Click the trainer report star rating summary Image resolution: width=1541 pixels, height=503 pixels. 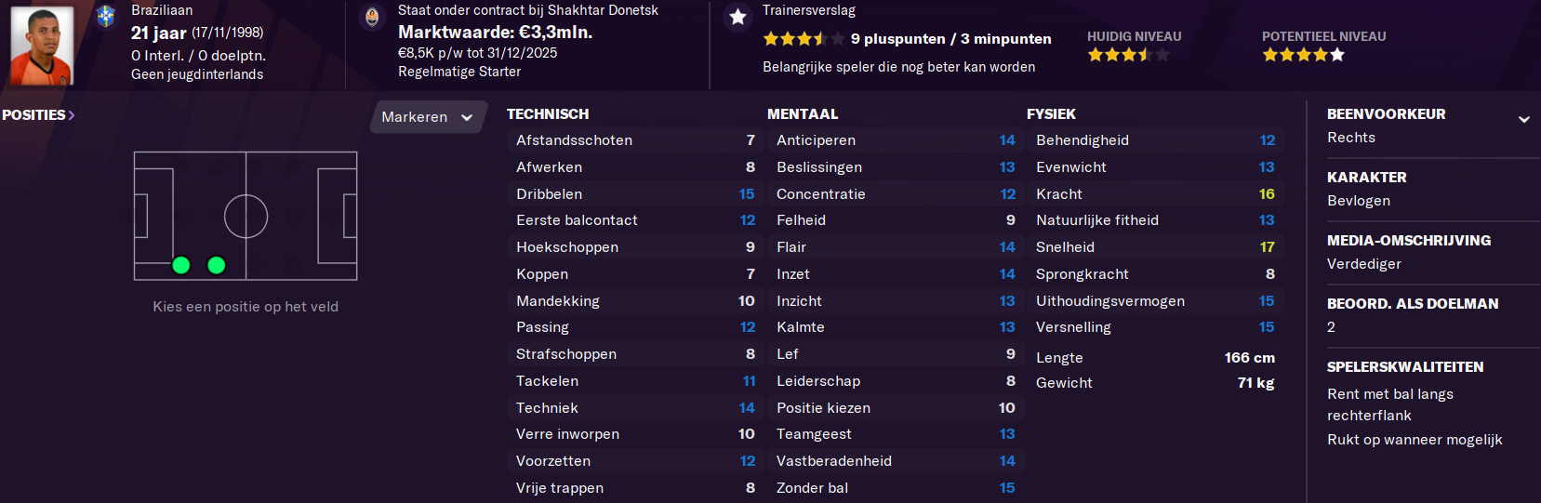tap(907, 39)
